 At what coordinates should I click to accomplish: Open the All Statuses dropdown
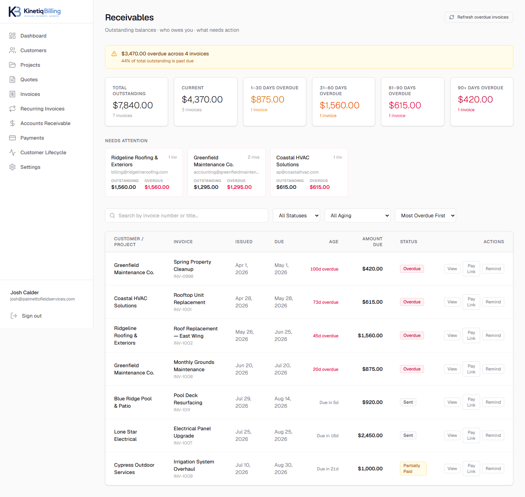click(x=296, y=216)
